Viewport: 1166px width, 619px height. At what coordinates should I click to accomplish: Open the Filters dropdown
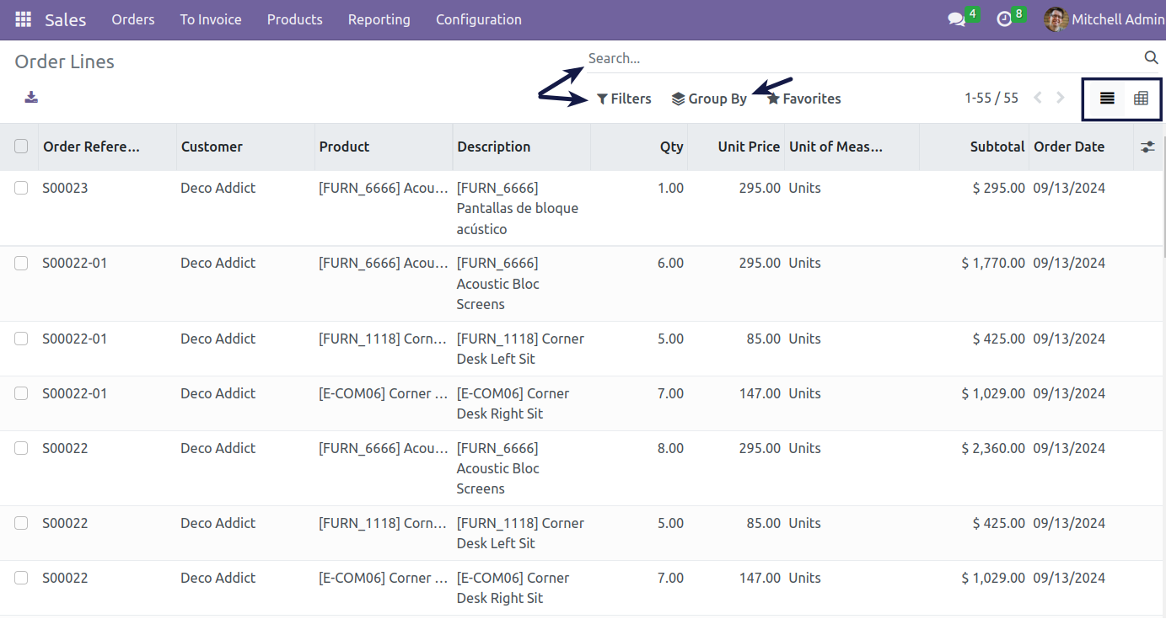[624, 99]
